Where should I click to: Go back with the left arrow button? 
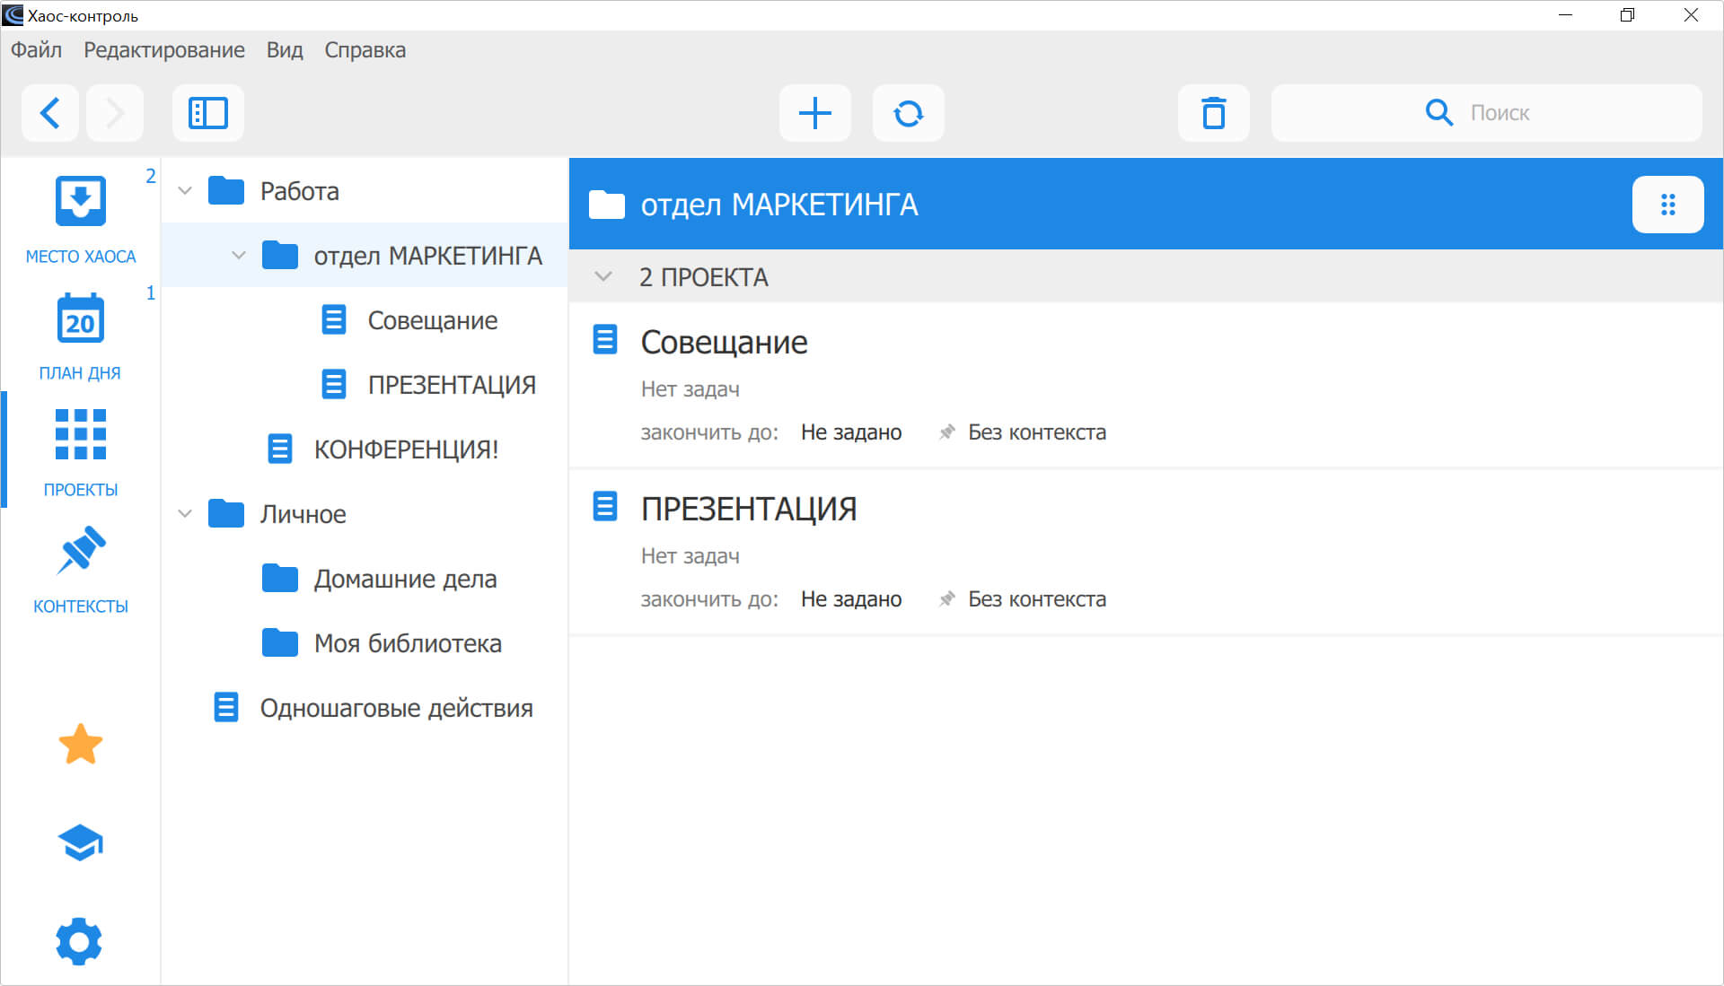[50, 113]
